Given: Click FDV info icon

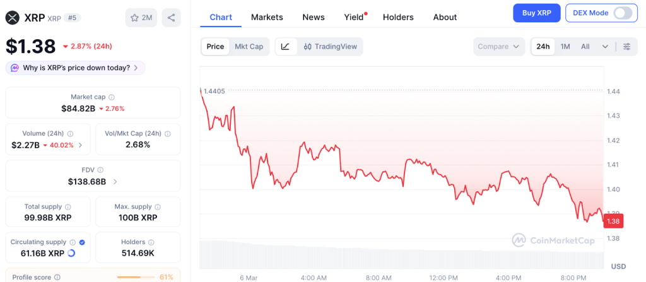Looking at the screenshot, I should pos(101,170).
